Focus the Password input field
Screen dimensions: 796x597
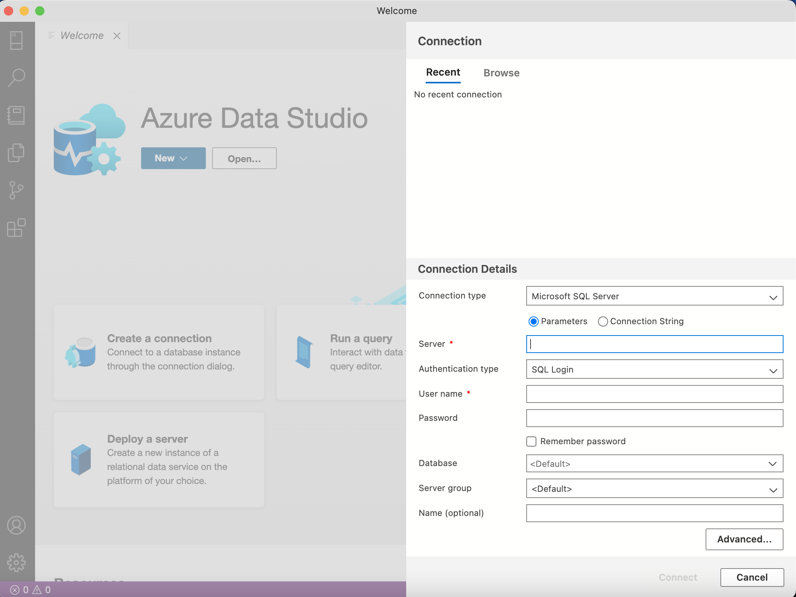click(x=654, y=418)
